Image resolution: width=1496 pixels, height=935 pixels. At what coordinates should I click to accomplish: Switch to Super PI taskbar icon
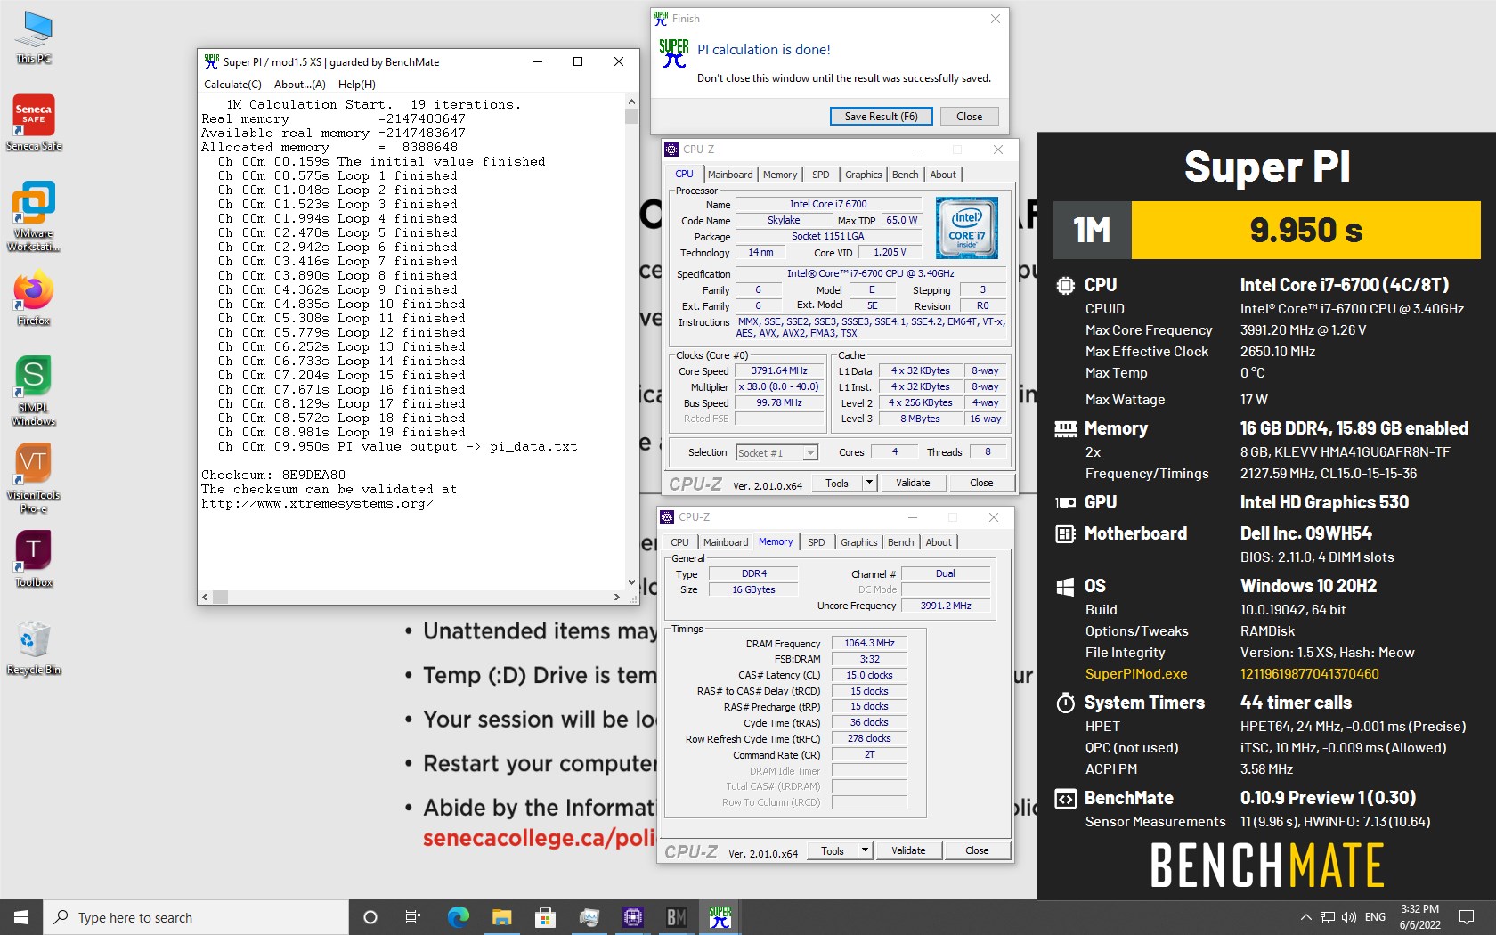tap(720, 917)
